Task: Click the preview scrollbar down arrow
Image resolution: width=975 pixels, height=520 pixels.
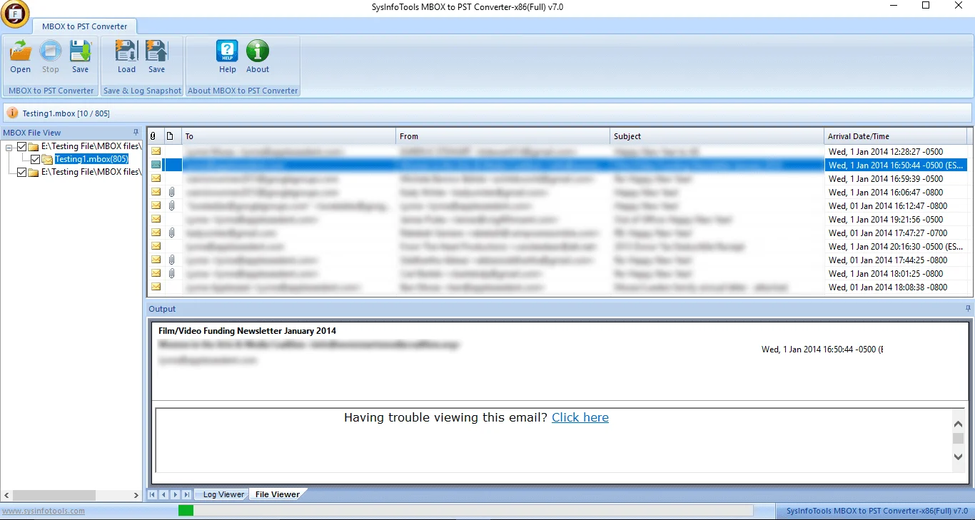Action: (959, 457)
